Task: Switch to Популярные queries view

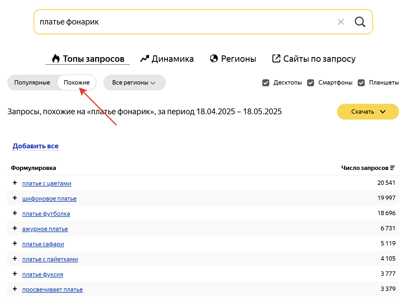Action: pos(32,83)
